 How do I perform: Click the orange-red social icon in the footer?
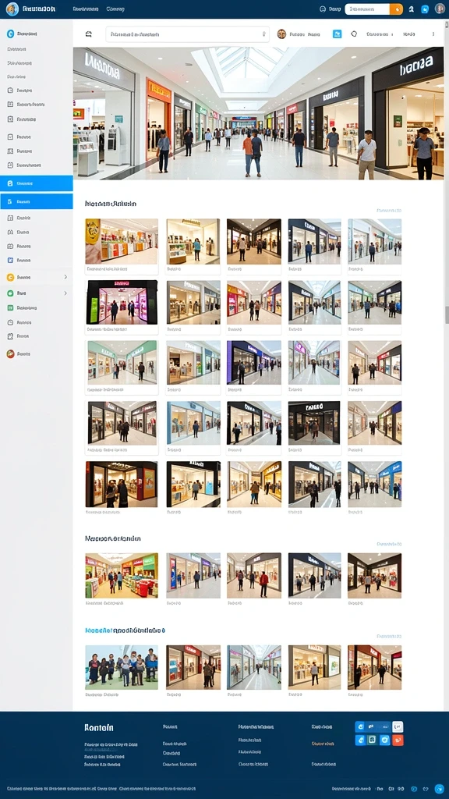tap(398, 740)
